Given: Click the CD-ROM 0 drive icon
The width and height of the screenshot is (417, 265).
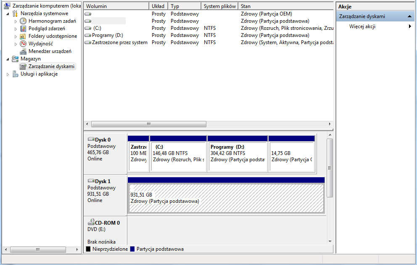Looking at the screenshot, I should pyautogui.click(x=91, y=223).
